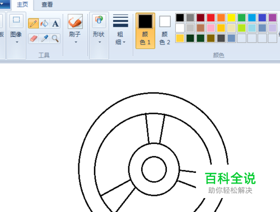Select the Eraser tool
The width and height of the screenshot is (280, 212).
coord(34,38)
